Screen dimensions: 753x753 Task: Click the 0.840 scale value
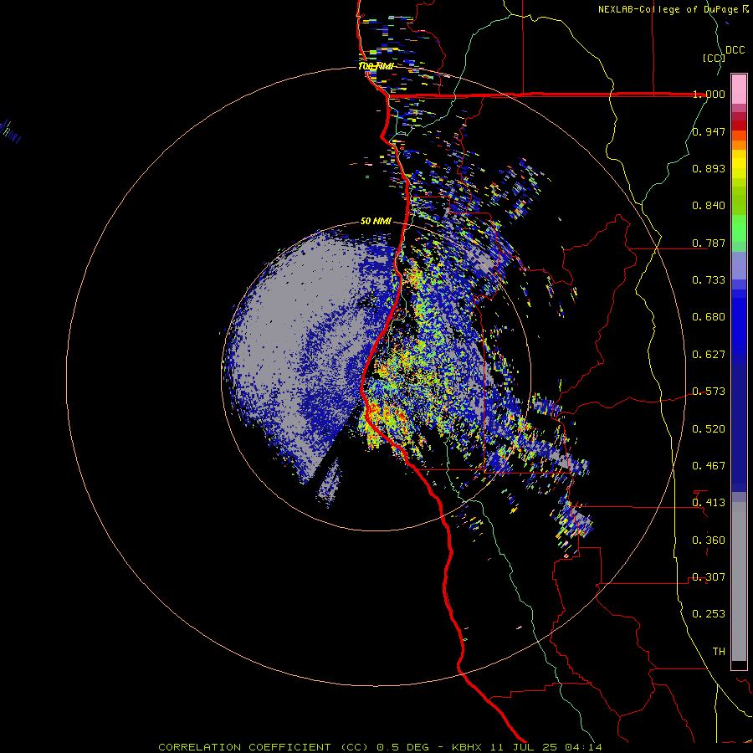point(709,206)
